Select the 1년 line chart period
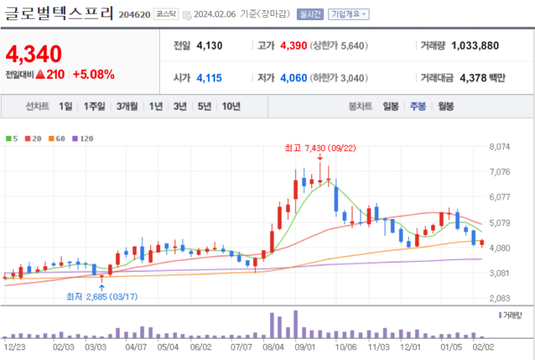 156,106
